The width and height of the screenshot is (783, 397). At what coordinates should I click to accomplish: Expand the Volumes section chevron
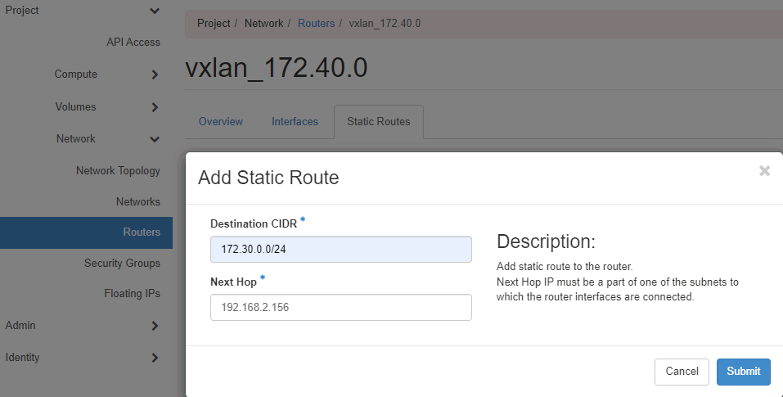[155, 107]
